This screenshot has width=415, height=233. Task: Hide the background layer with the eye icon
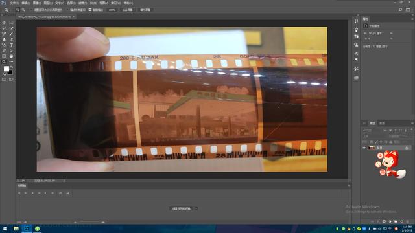(364, 148)
